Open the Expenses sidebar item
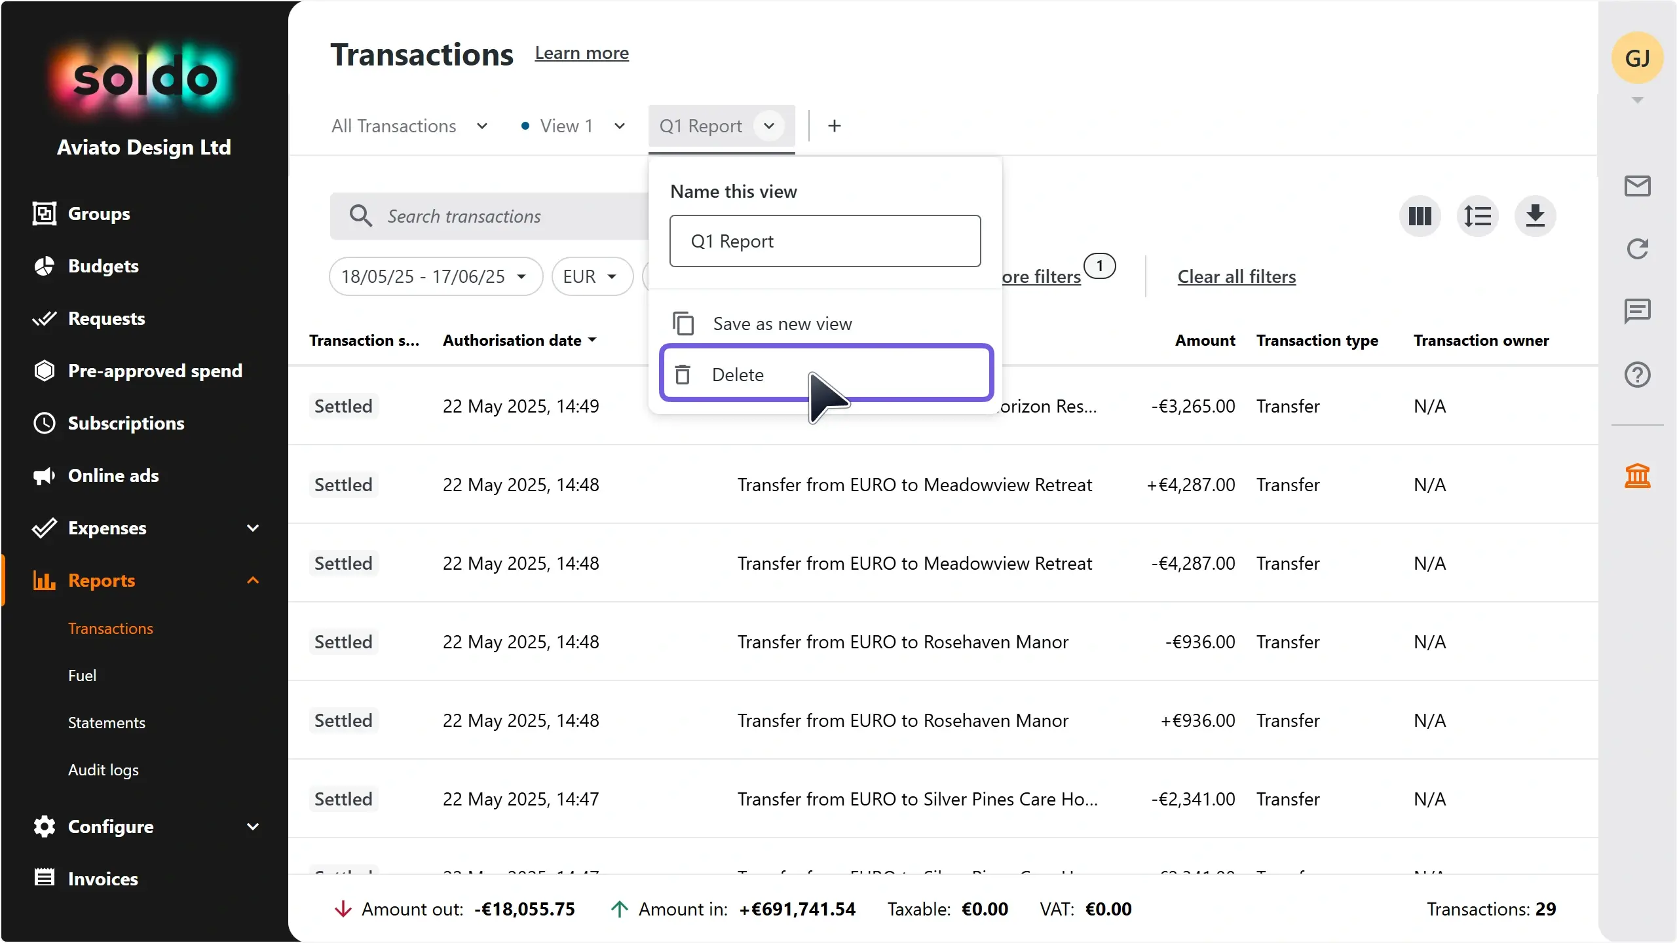Screen dimensions: 1677x943 pos(107,528)
